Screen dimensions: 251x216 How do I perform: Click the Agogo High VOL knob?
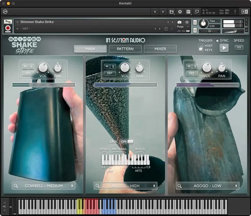pos(125,67)
